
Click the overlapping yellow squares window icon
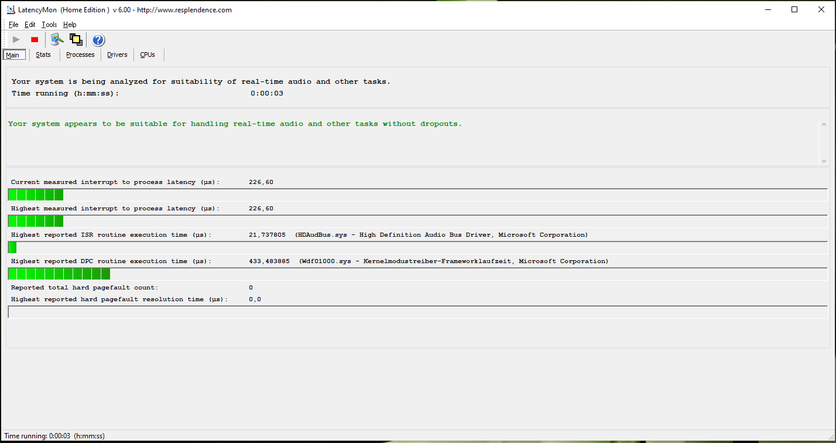tap(76, 40)
